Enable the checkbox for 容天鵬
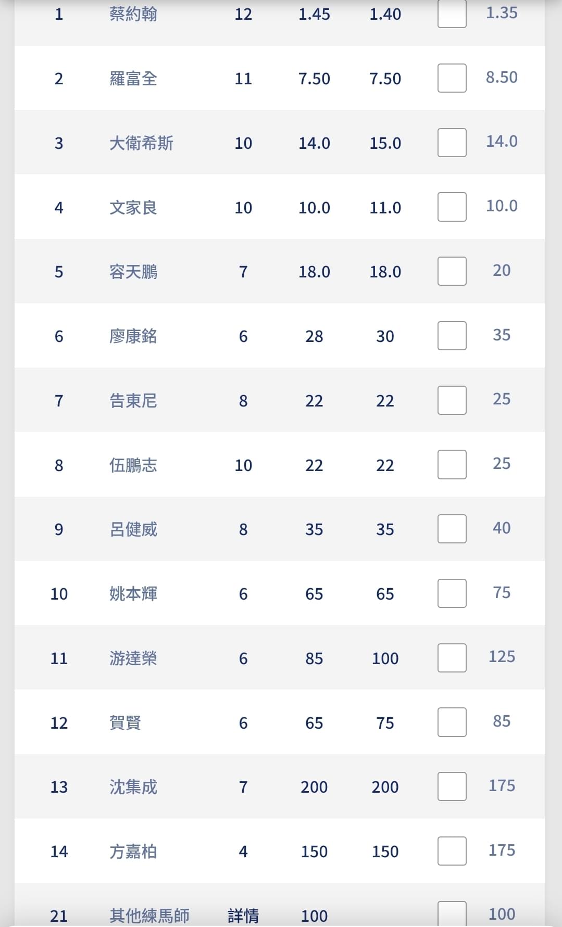The image size is (562, 927). [452, 271]
